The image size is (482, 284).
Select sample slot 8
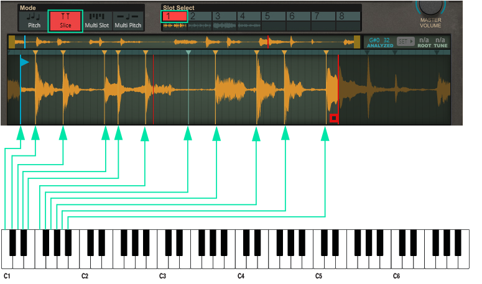348,16
